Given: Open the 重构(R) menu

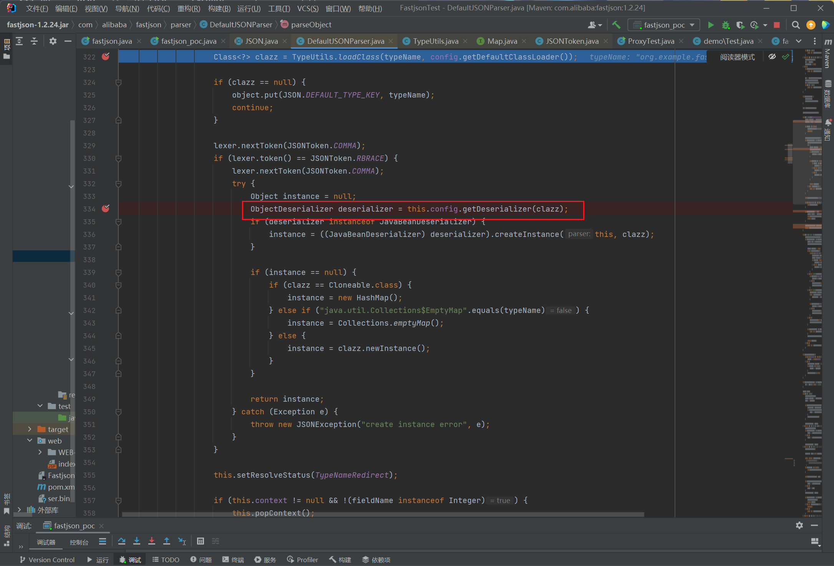Looking at the screenshot, I should coord(189,8).
